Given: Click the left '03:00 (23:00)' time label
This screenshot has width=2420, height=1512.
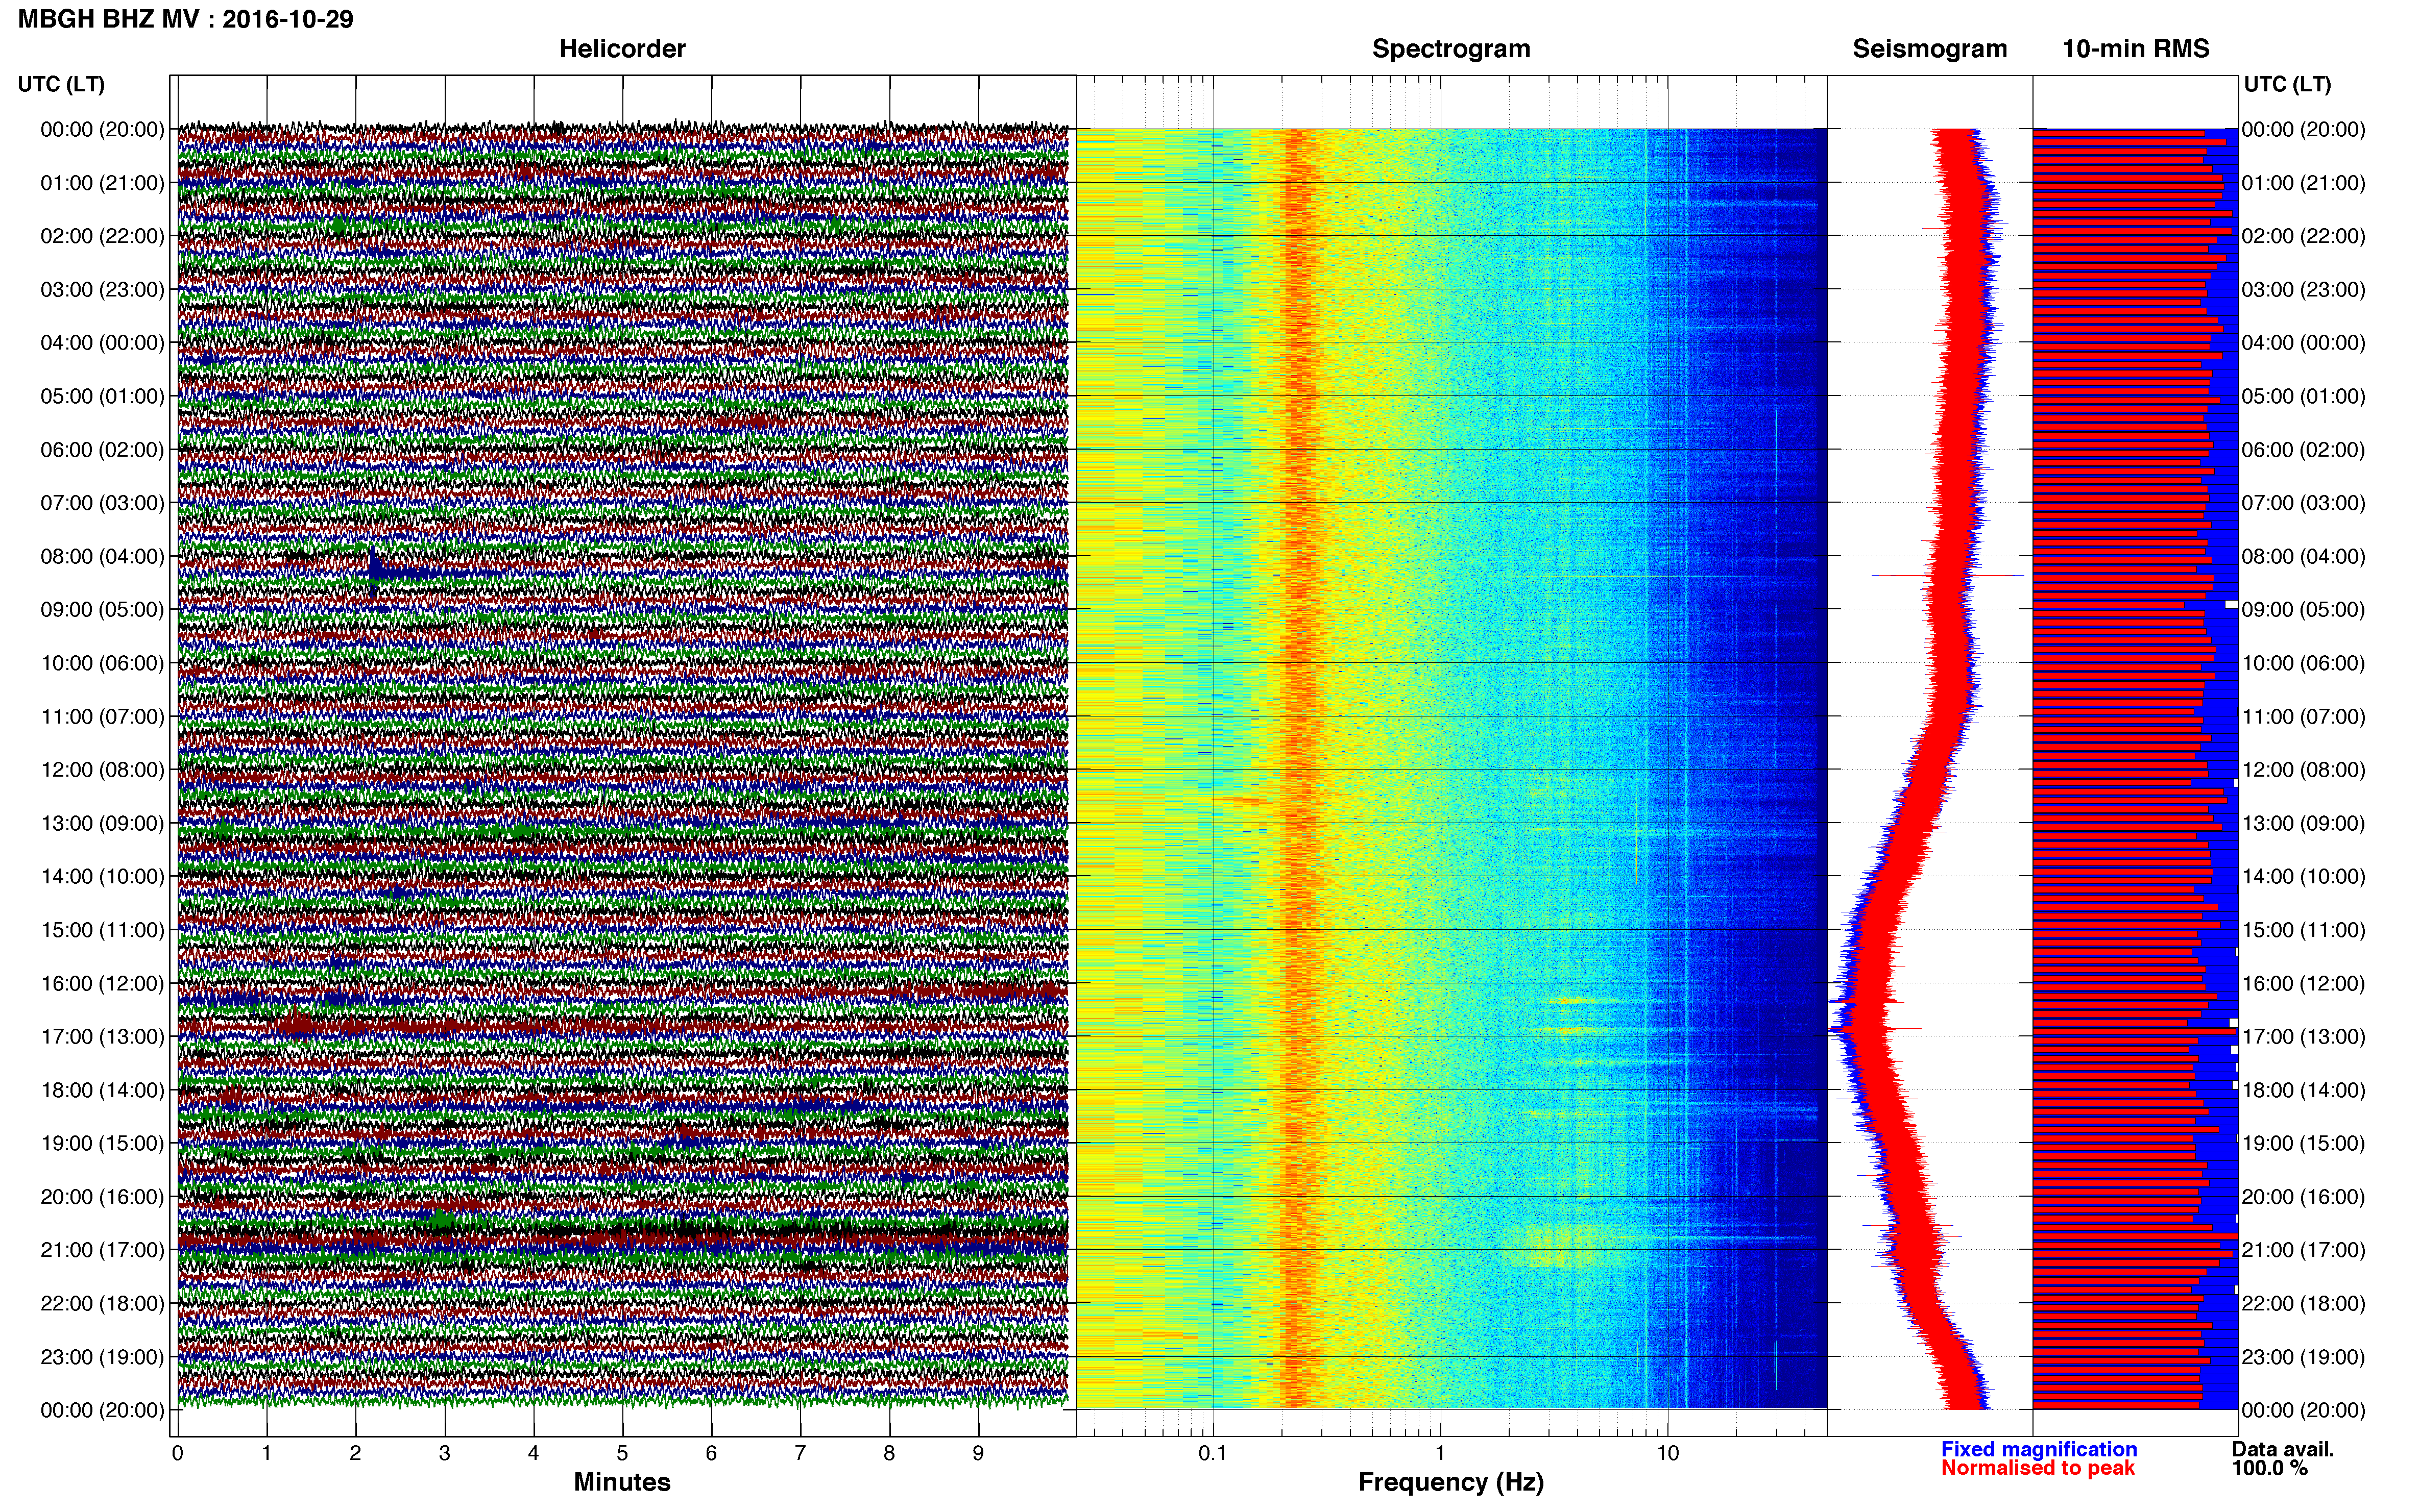Looking at the screenshot, I should point(102,289).
